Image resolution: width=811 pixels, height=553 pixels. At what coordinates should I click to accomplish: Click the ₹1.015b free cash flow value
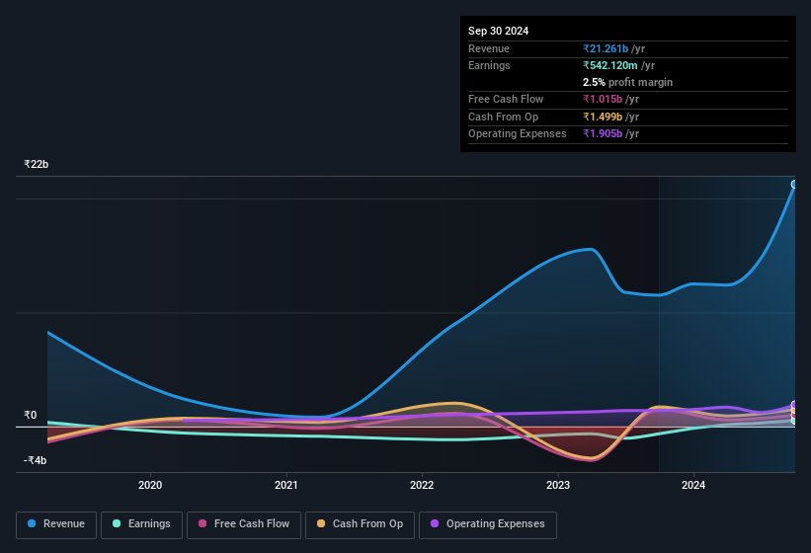click(x=602, y=99)
